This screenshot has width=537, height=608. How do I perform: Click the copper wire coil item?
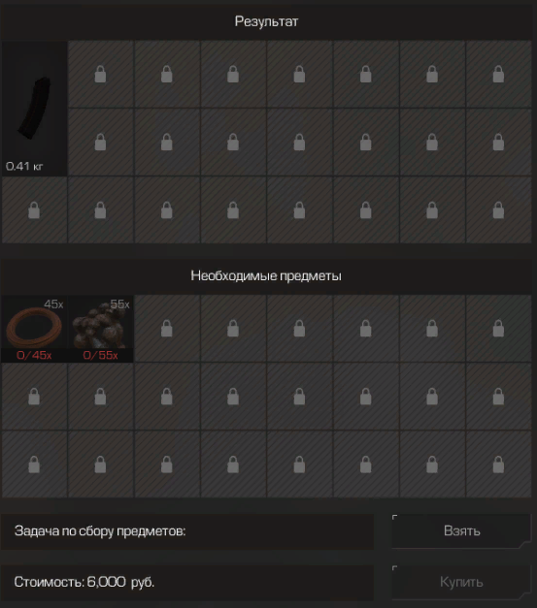pyautogui.click(x=34, y=328)
